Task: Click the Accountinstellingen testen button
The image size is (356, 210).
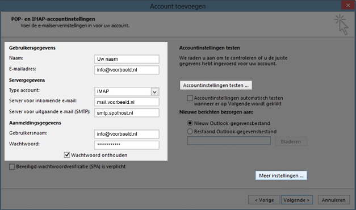Action: (x=216, y=85)
